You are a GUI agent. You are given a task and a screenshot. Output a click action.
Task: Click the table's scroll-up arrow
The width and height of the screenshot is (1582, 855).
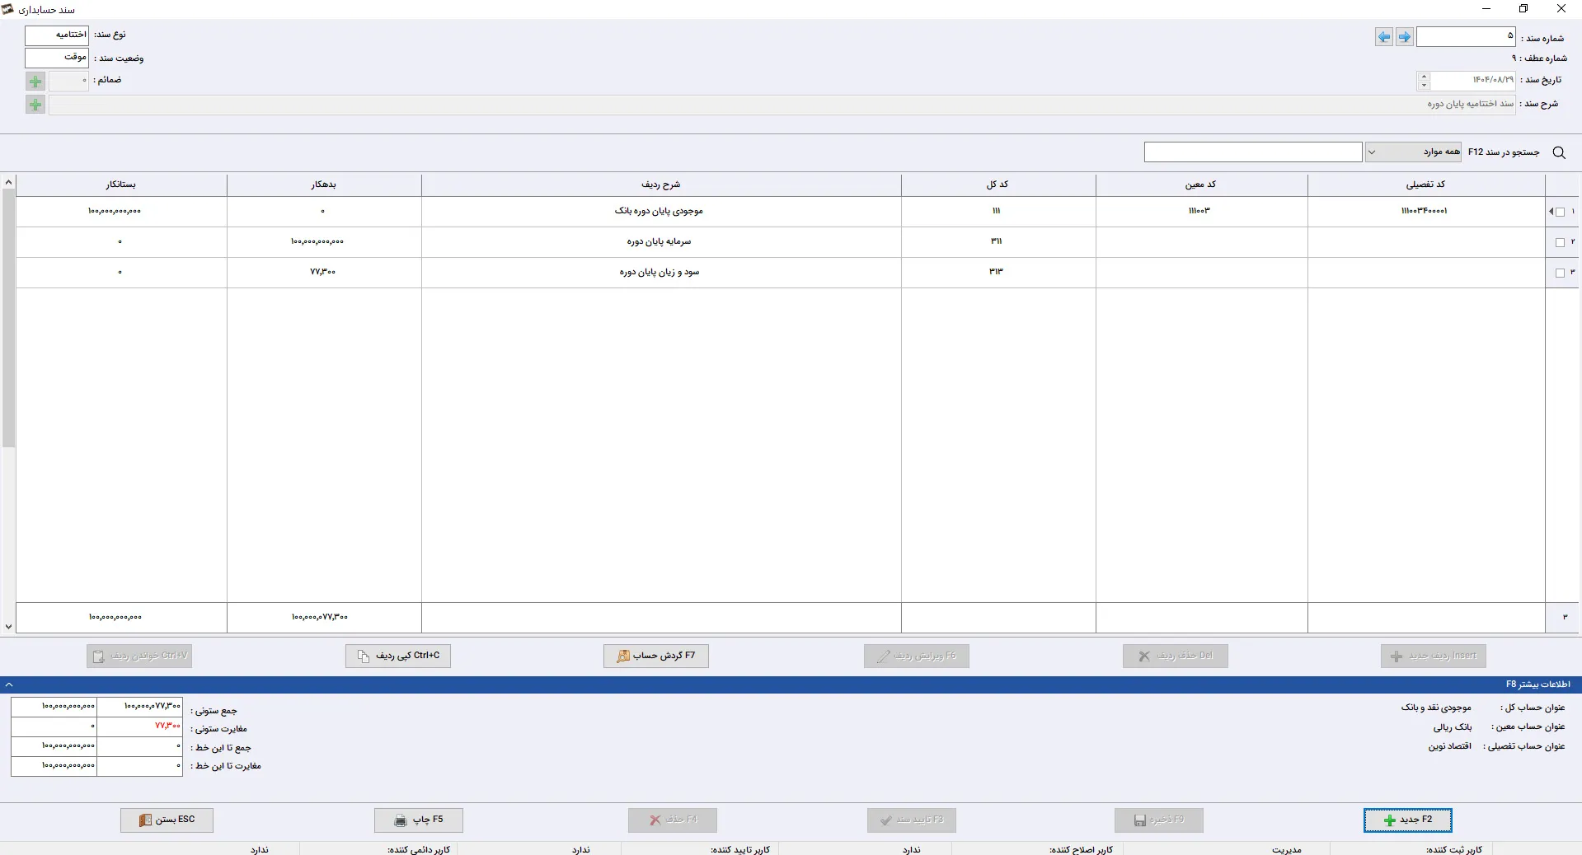coord(8,182)
